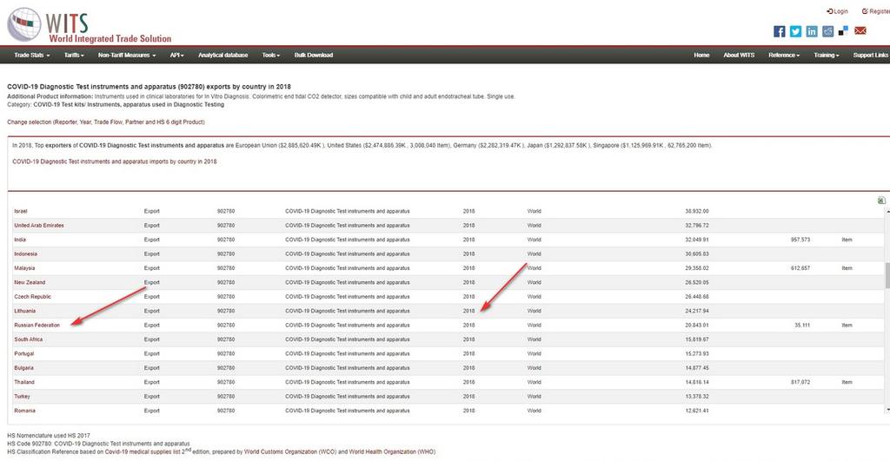Open Israel country link
This screenshot has height=461, width=890.
[x=21, y=211]
